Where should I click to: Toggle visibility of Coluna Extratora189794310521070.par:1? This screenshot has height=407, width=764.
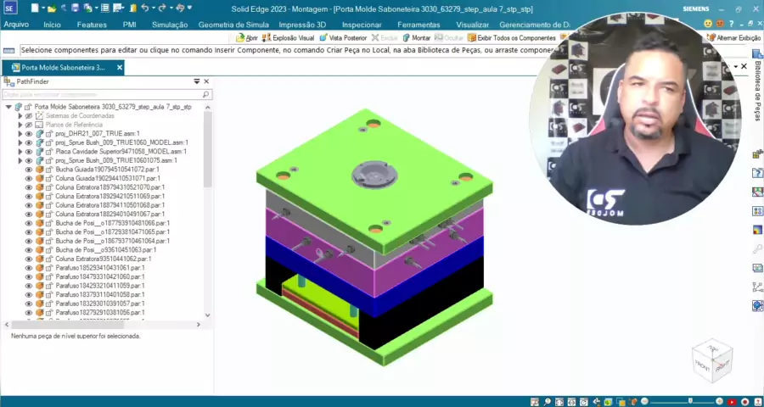pos(29,187)
